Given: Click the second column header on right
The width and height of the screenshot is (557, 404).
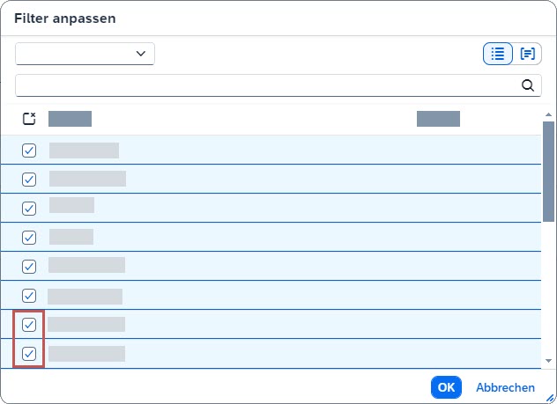Looking at the screenshot, I should [438, 119].
